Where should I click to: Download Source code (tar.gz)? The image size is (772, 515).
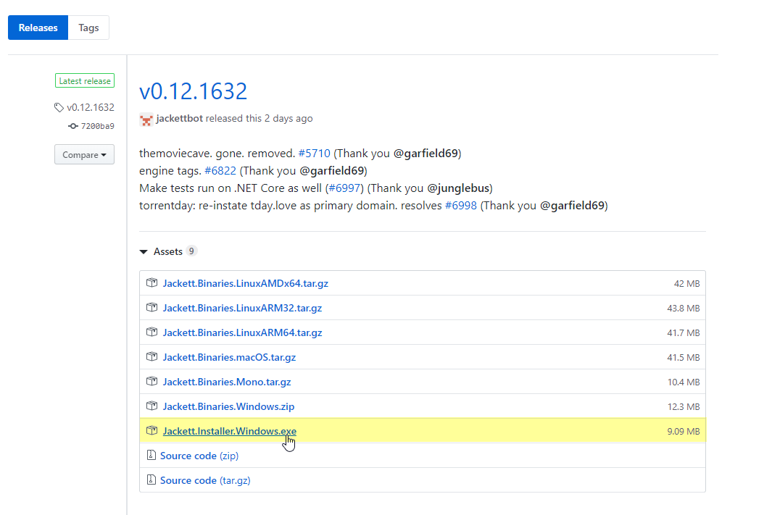coord(205,480)
